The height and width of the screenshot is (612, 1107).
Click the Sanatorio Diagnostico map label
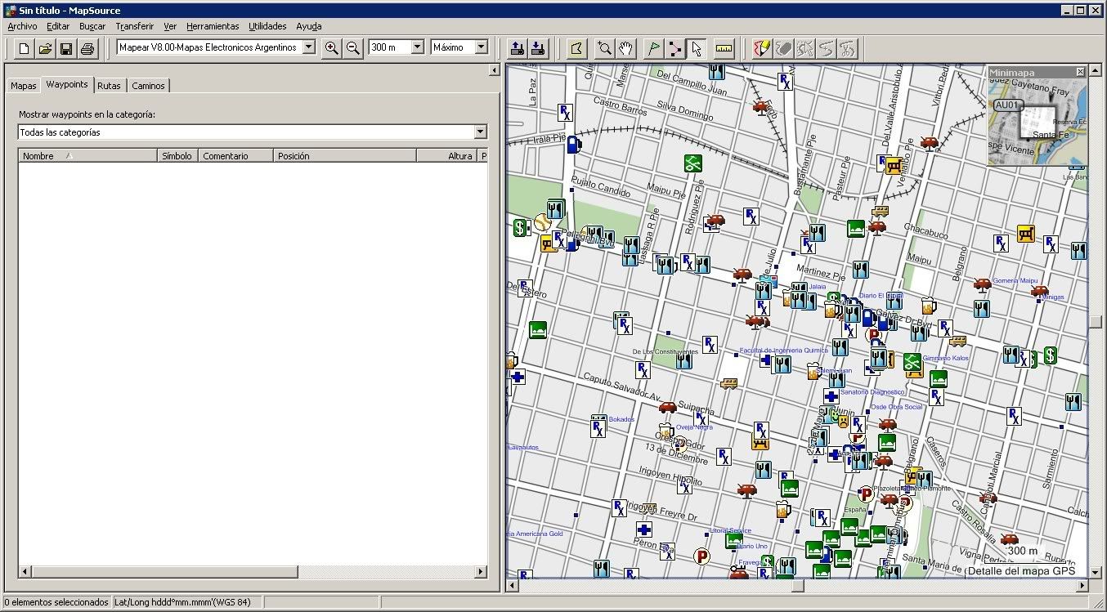coord(872,391)
